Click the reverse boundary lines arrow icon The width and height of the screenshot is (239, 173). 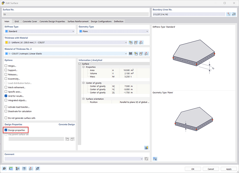(x=234, y=14)
